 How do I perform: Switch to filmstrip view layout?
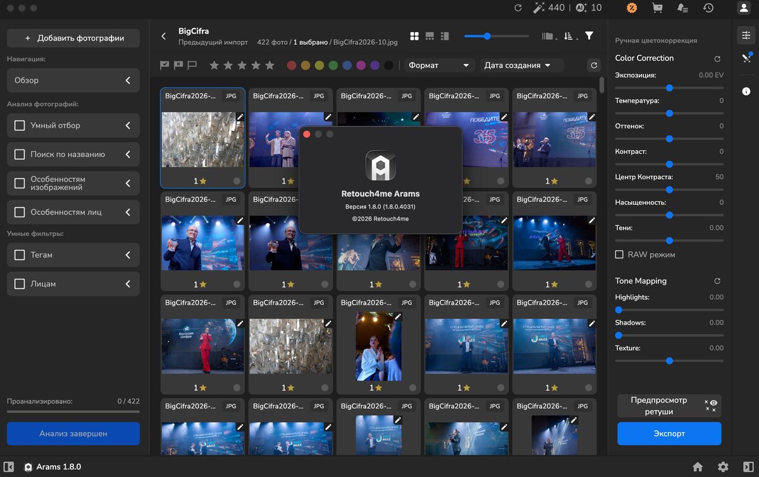coord(429,36)
